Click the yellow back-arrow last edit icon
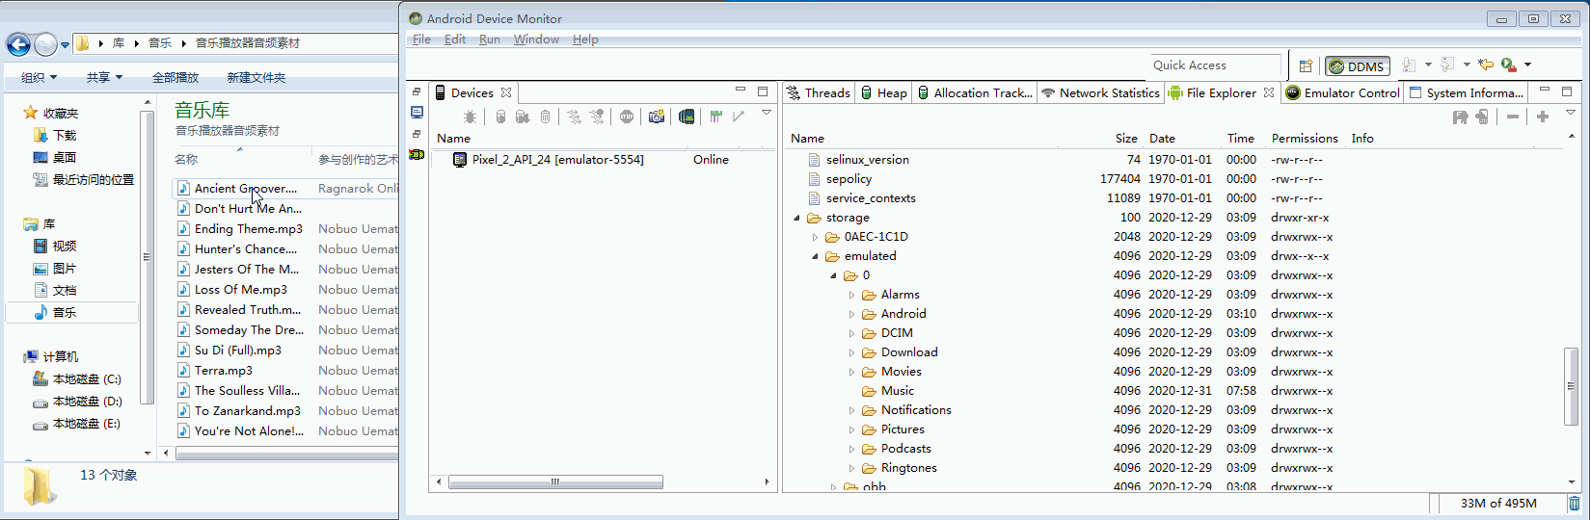The width and height of the screenshot is (1590, 520). tap(1486, 65)
